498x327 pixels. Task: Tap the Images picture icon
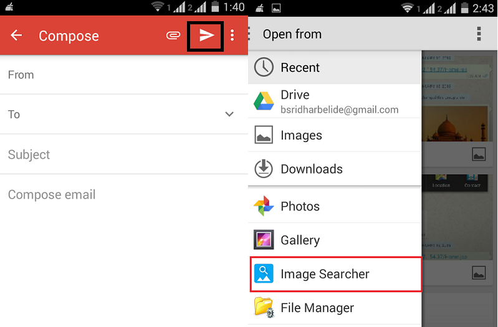tap(264, 135)
